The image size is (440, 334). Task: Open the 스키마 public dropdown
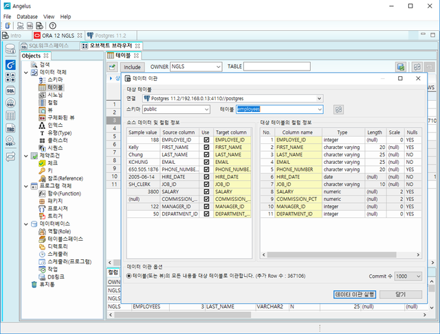(x=206, y=110)
